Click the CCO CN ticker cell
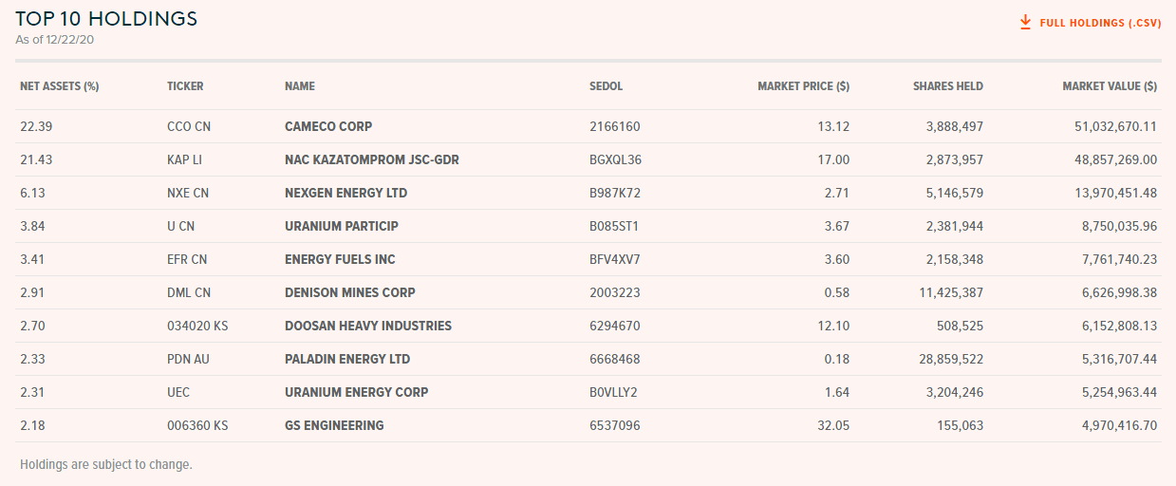Screen dimensions: 1176x486 189,126
